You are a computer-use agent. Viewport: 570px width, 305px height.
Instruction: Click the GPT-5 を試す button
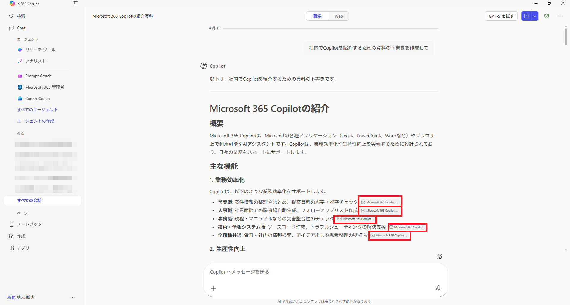[x=501, y=16]
